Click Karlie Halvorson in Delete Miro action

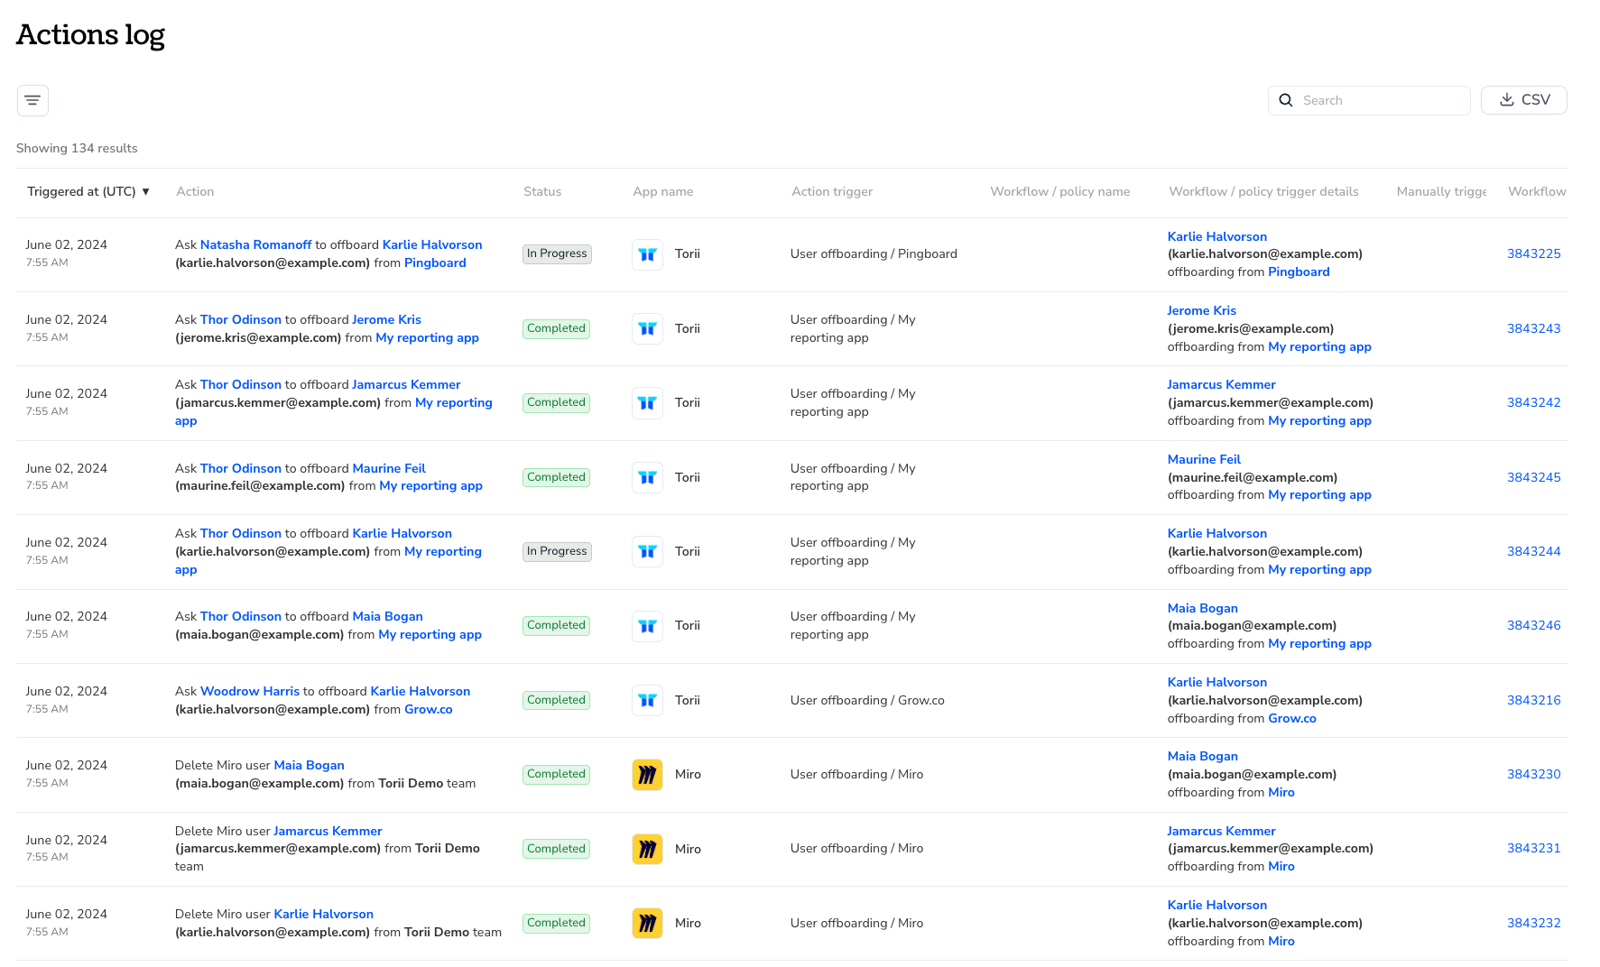pos(323,914)
